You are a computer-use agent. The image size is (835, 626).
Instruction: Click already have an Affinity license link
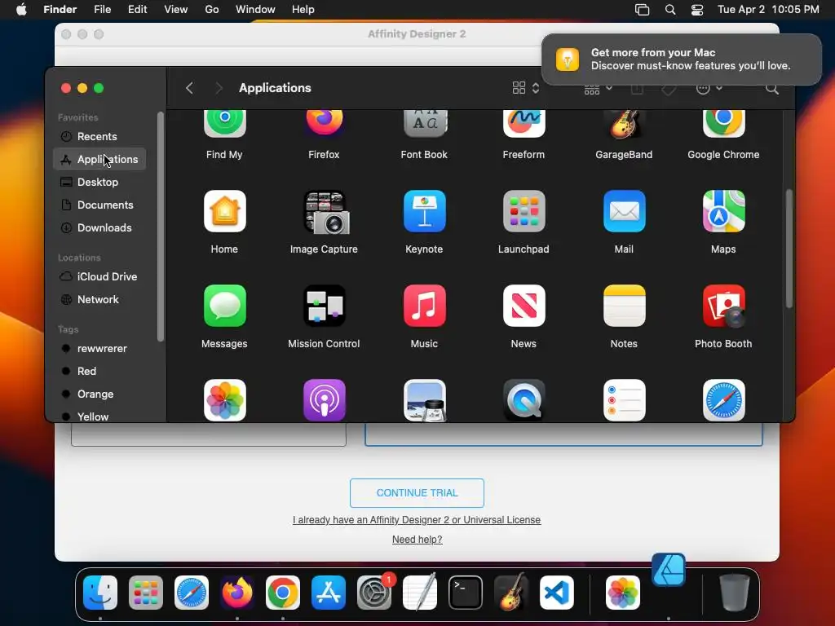417,520
